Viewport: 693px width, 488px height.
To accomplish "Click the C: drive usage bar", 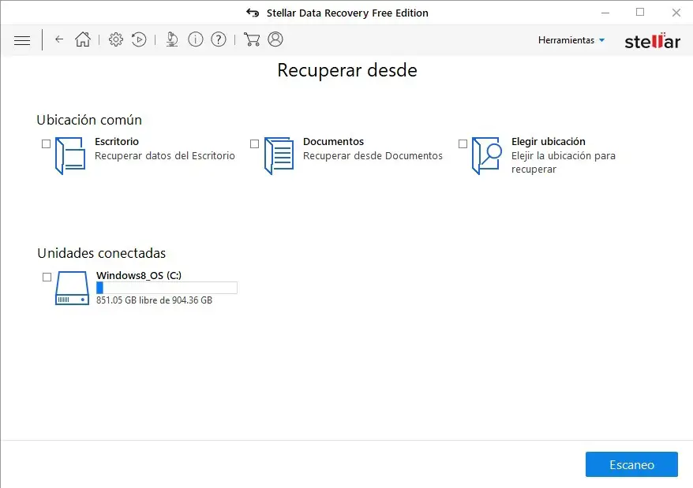I will pos(167,288).
